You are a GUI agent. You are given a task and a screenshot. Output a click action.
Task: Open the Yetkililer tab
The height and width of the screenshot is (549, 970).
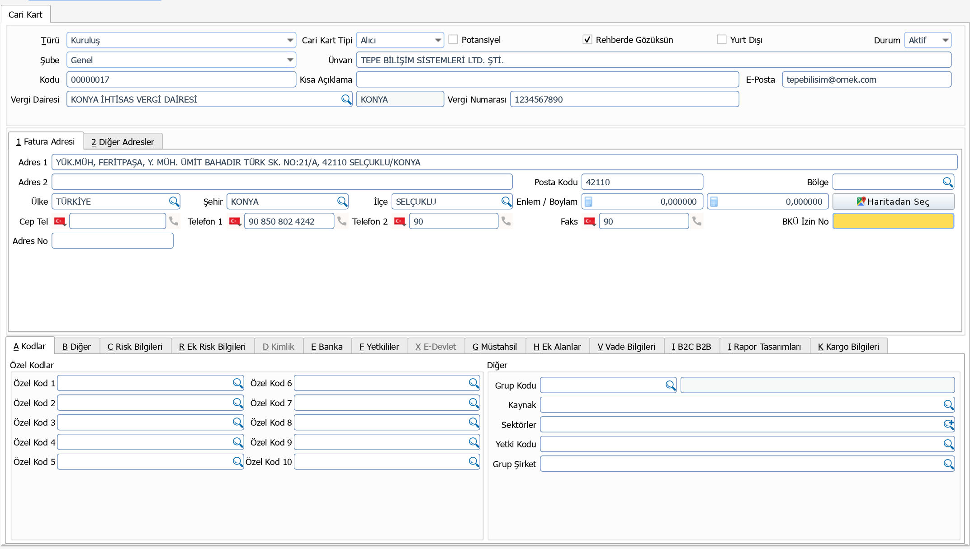tap(379, 347)
